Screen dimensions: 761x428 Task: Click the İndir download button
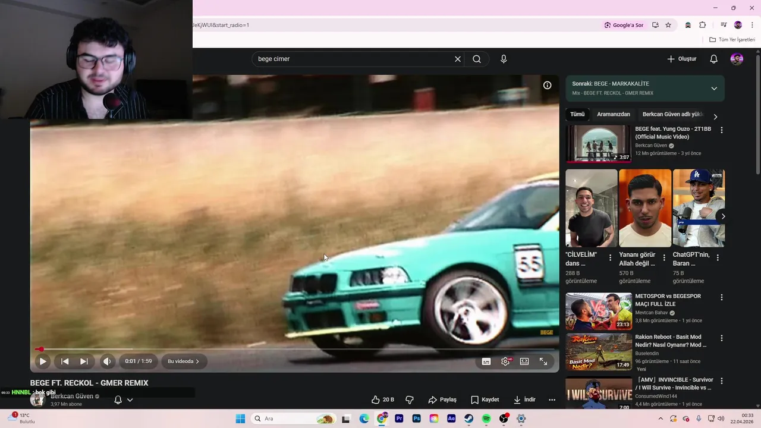524,400
